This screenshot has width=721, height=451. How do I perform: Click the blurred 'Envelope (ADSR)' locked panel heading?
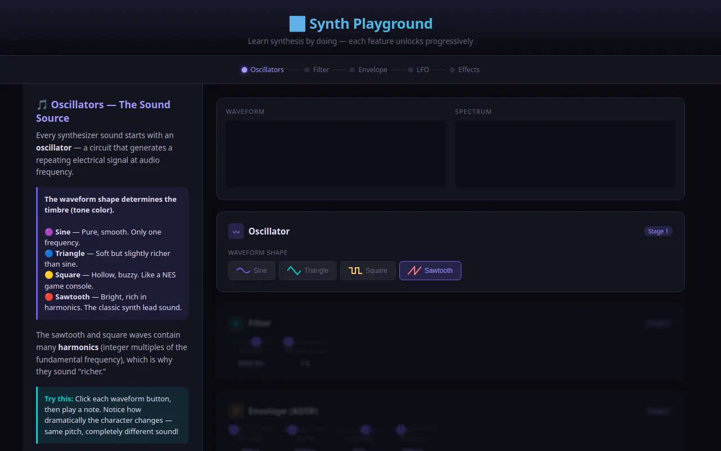click(283, 412)
